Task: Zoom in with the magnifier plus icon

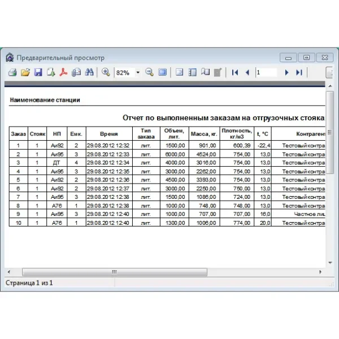Action: 106,72
